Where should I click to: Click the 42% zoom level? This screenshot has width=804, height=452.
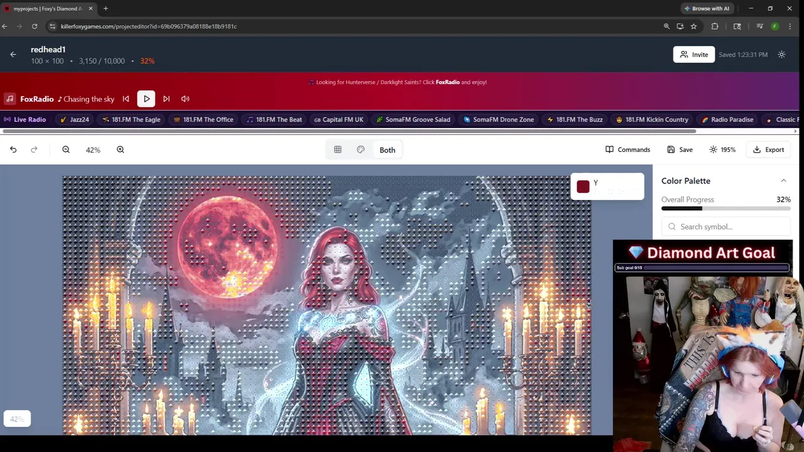(93, 150)
